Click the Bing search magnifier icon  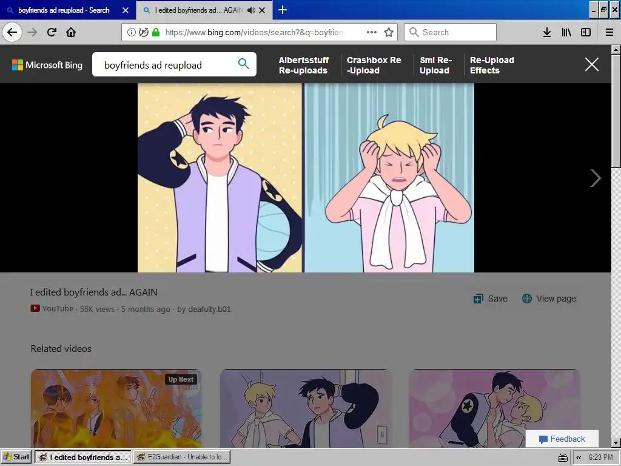(244, 63)
